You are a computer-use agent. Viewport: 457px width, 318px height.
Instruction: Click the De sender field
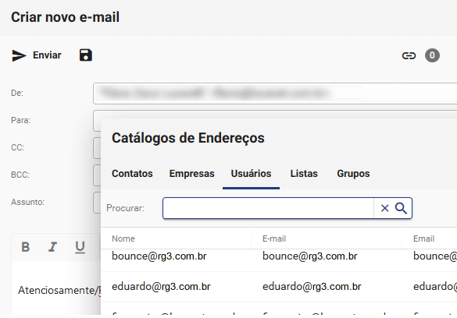tap(275, 94)
